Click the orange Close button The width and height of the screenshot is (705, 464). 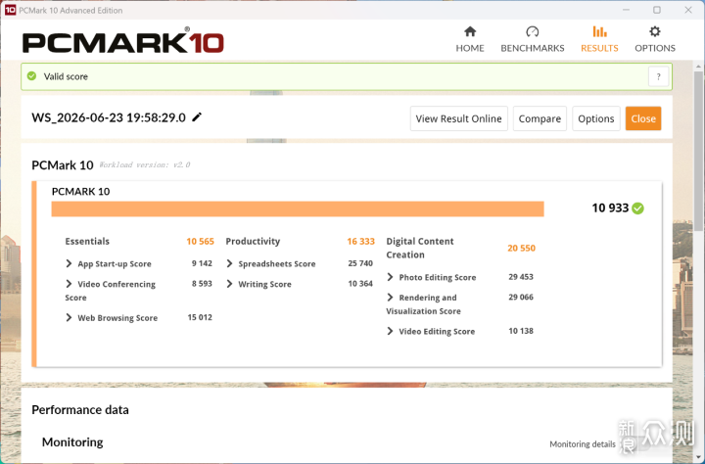(643, 118)
